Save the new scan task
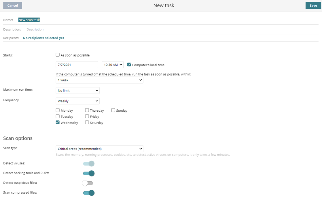This screenshot has width=322, height=198. click(x=313, y=5)
